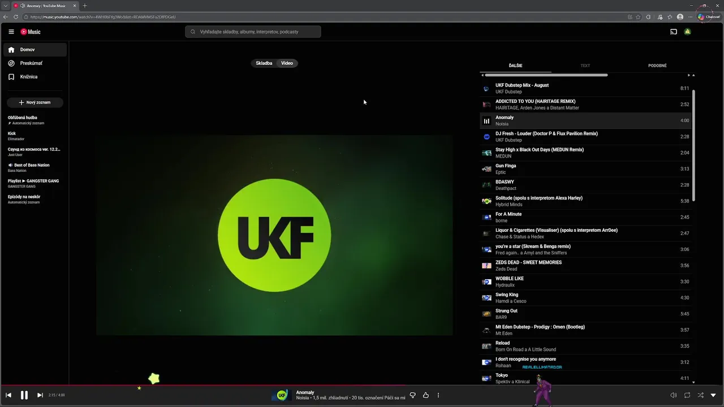
Task: Play Swing King in the queue
Action: (x=585, y=298)
